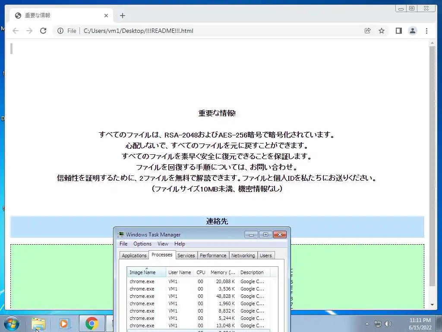Click the 連絡先 contact header
The height and width of the screenshot is (332, 442).
217,221
